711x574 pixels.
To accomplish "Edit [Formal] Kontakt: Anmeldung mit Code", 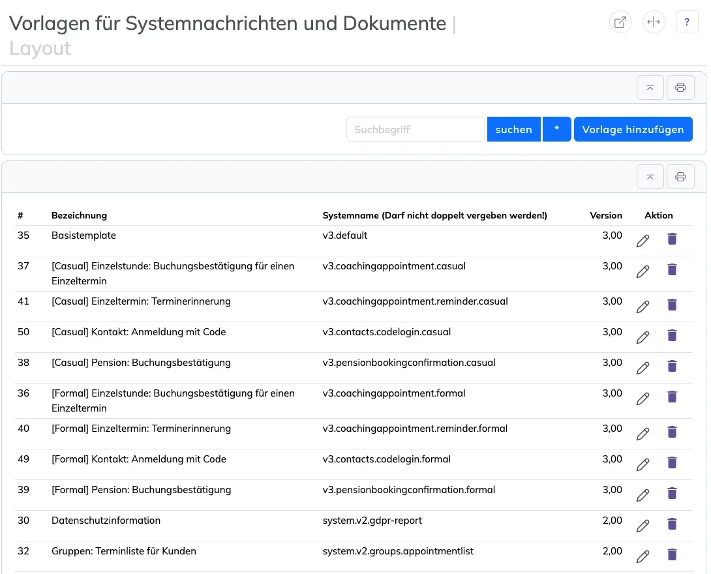I will pos(643,464).
